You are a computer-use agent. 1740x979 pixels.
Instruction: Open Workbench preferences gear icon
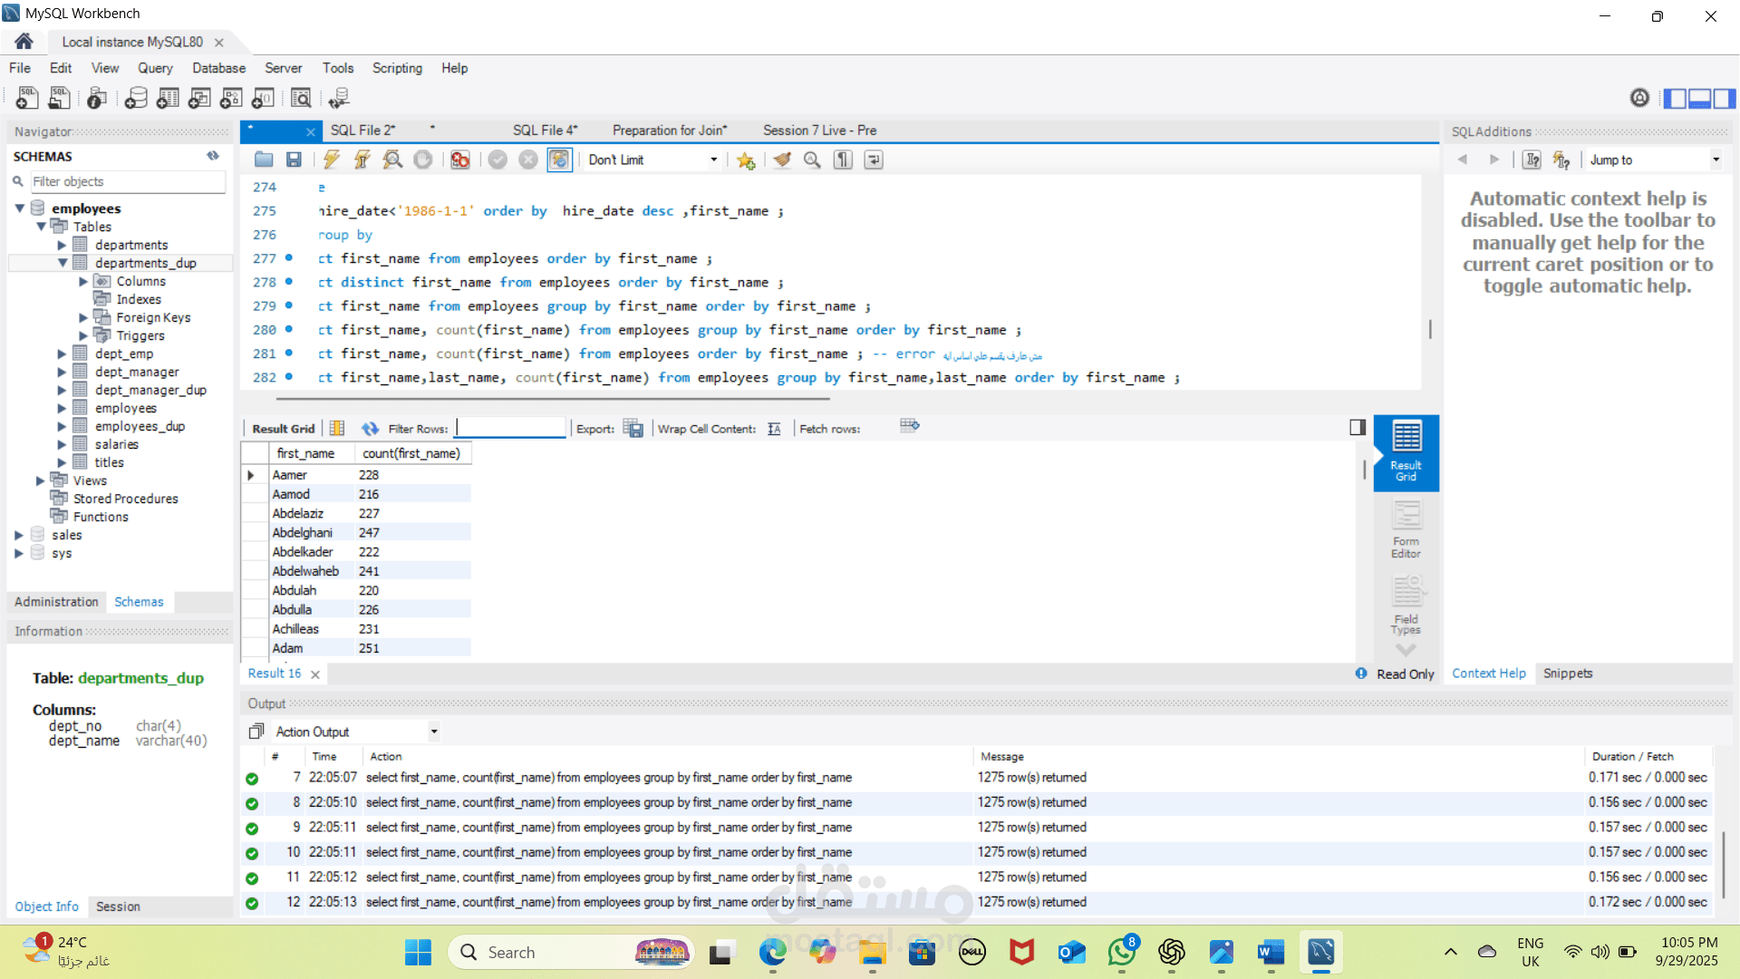coord(1639,98)
